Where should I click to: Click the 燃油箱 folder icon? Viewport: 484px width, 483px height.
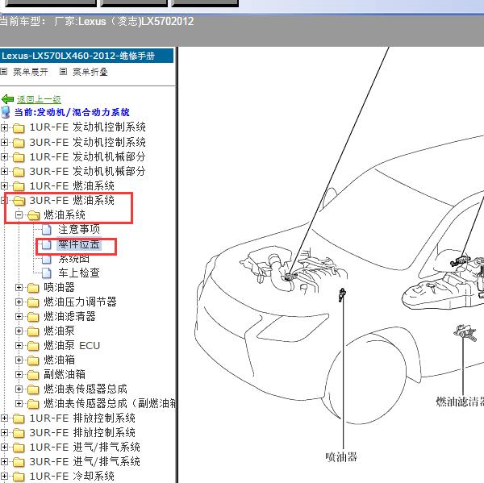point(33,360)
